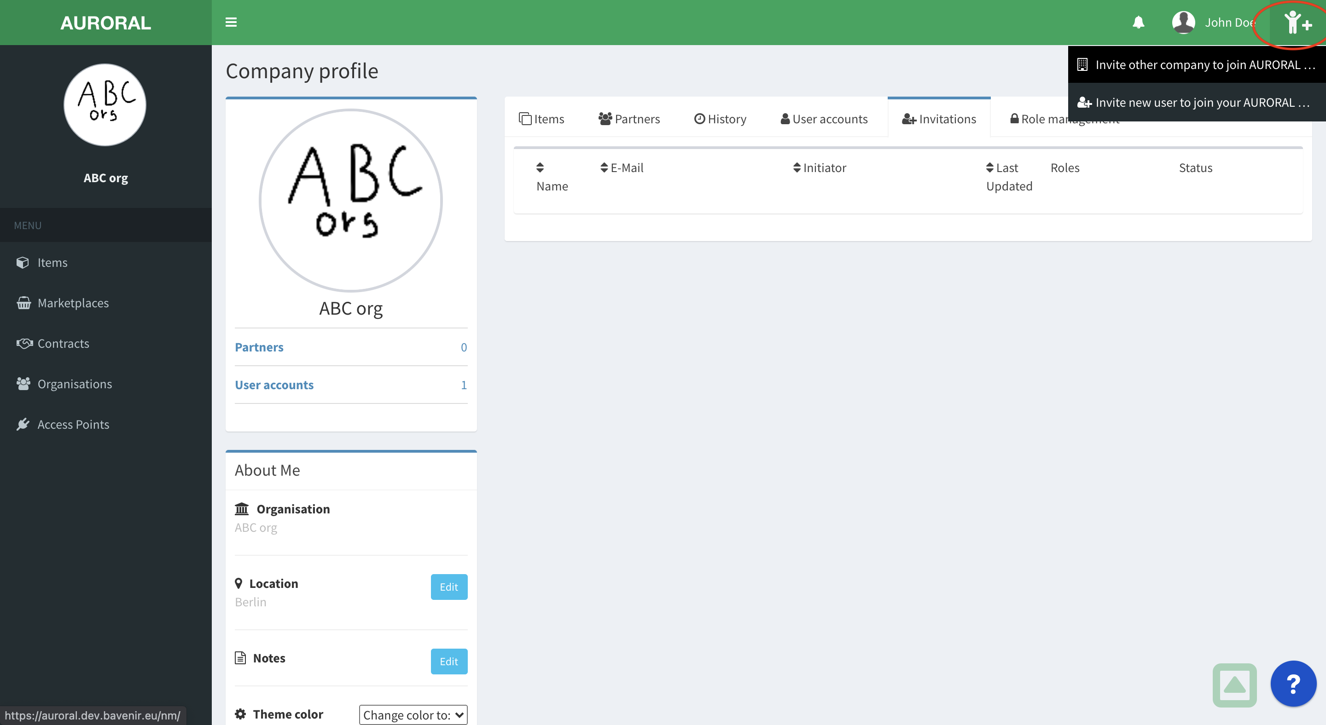Click the Contracts handshake icon
The height and width of the screenshot is (725, 1326).
[24, 343]
